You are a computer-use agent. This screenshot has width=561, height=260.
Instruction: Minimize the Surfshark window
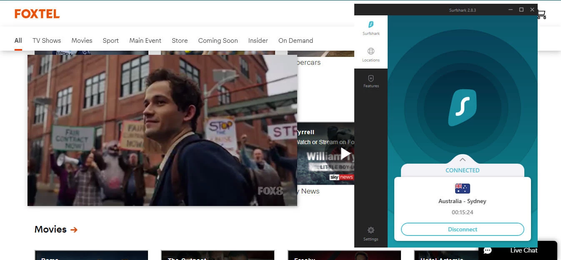click(511, 10)
